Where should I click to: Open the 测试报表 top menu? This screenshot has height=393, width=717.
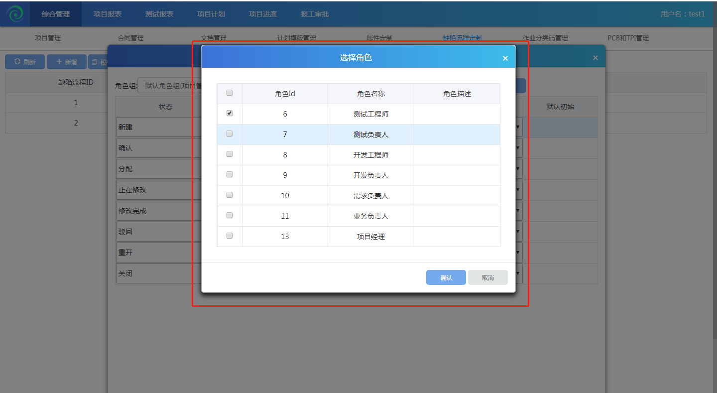point(159,14)
